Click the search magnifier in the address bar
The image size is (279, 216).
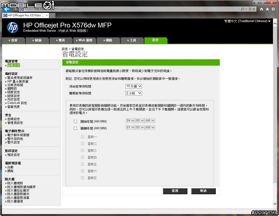[x=242, y=9]
